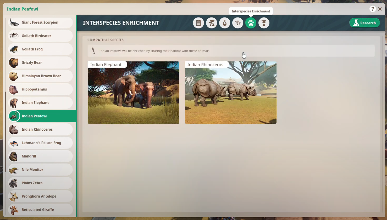Select Reticulated Giraffe in species list
The height and width of the screenshot is (220, 387).
40,210
